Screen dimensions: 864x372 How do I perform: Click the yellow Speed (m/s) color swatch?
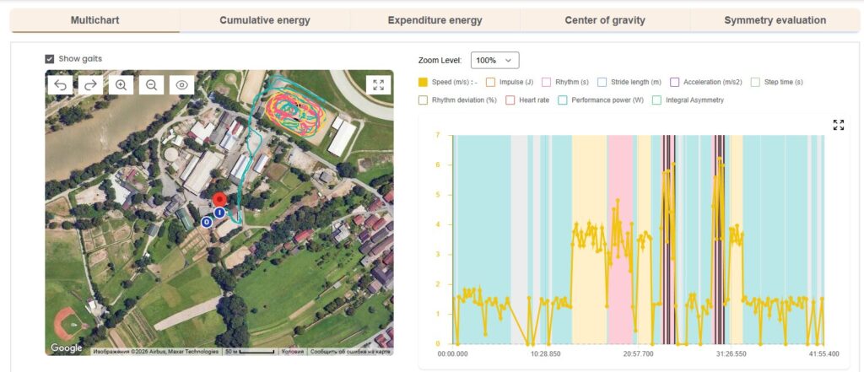pos(423,82)
